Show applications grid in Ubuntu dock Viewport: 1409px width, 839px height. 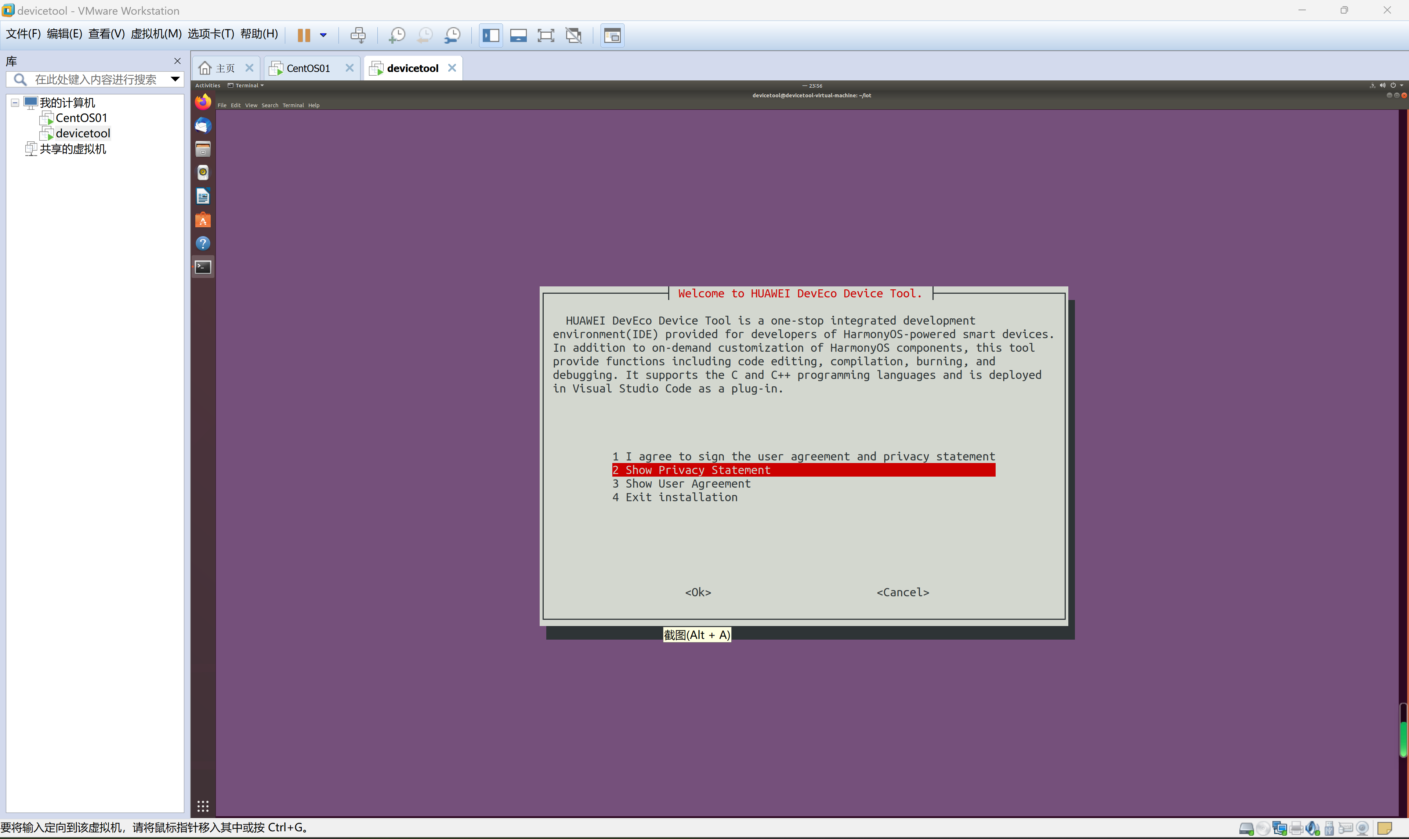[203, 806]
